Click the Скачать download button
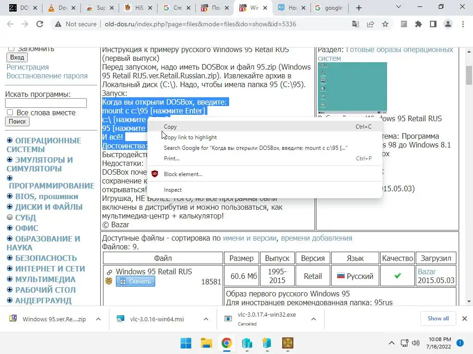Screen dimensions: 473x354 point(135,282)
